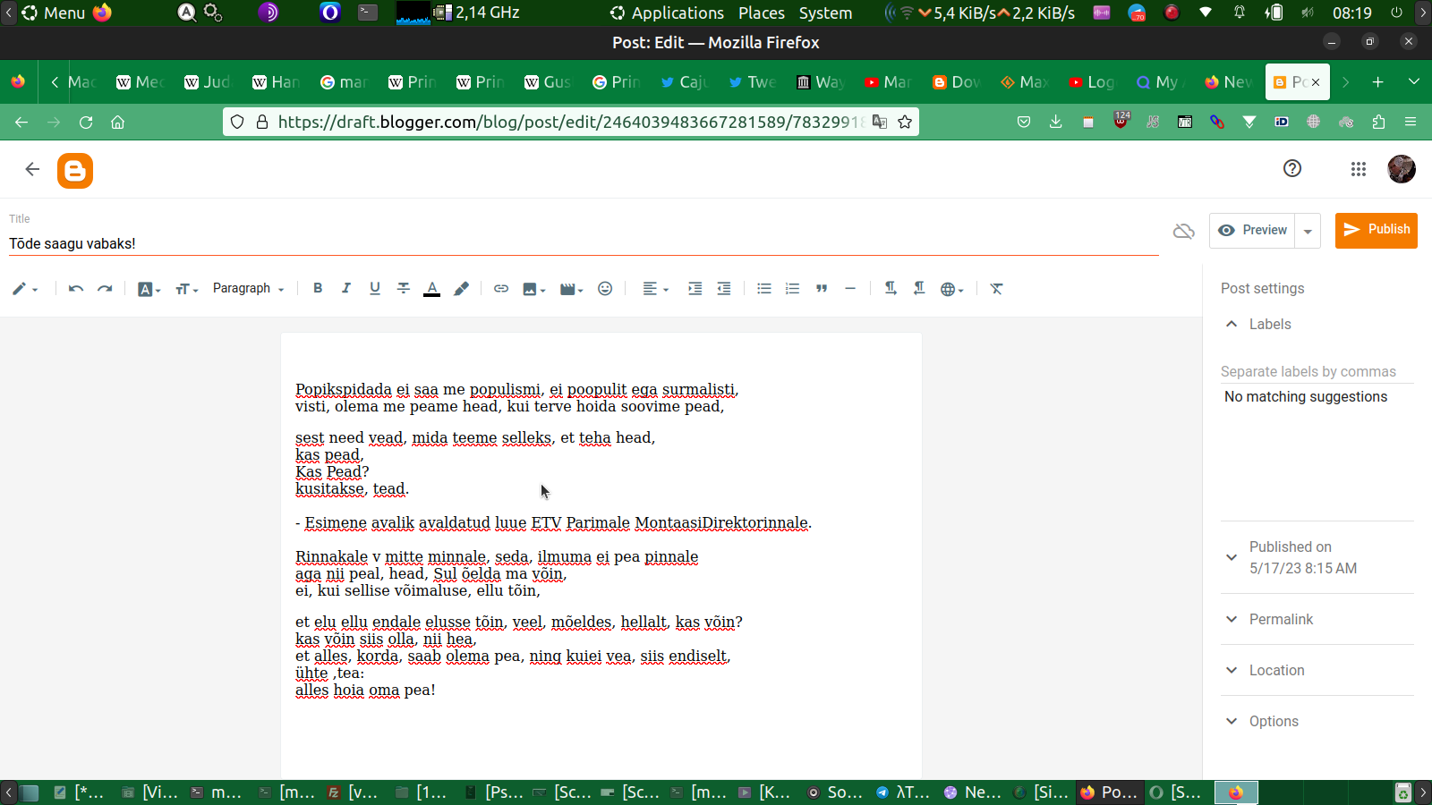This screenshot has height=805, width=1432.
Task: Set left-to-right text direction
Action: coord(891,288)
